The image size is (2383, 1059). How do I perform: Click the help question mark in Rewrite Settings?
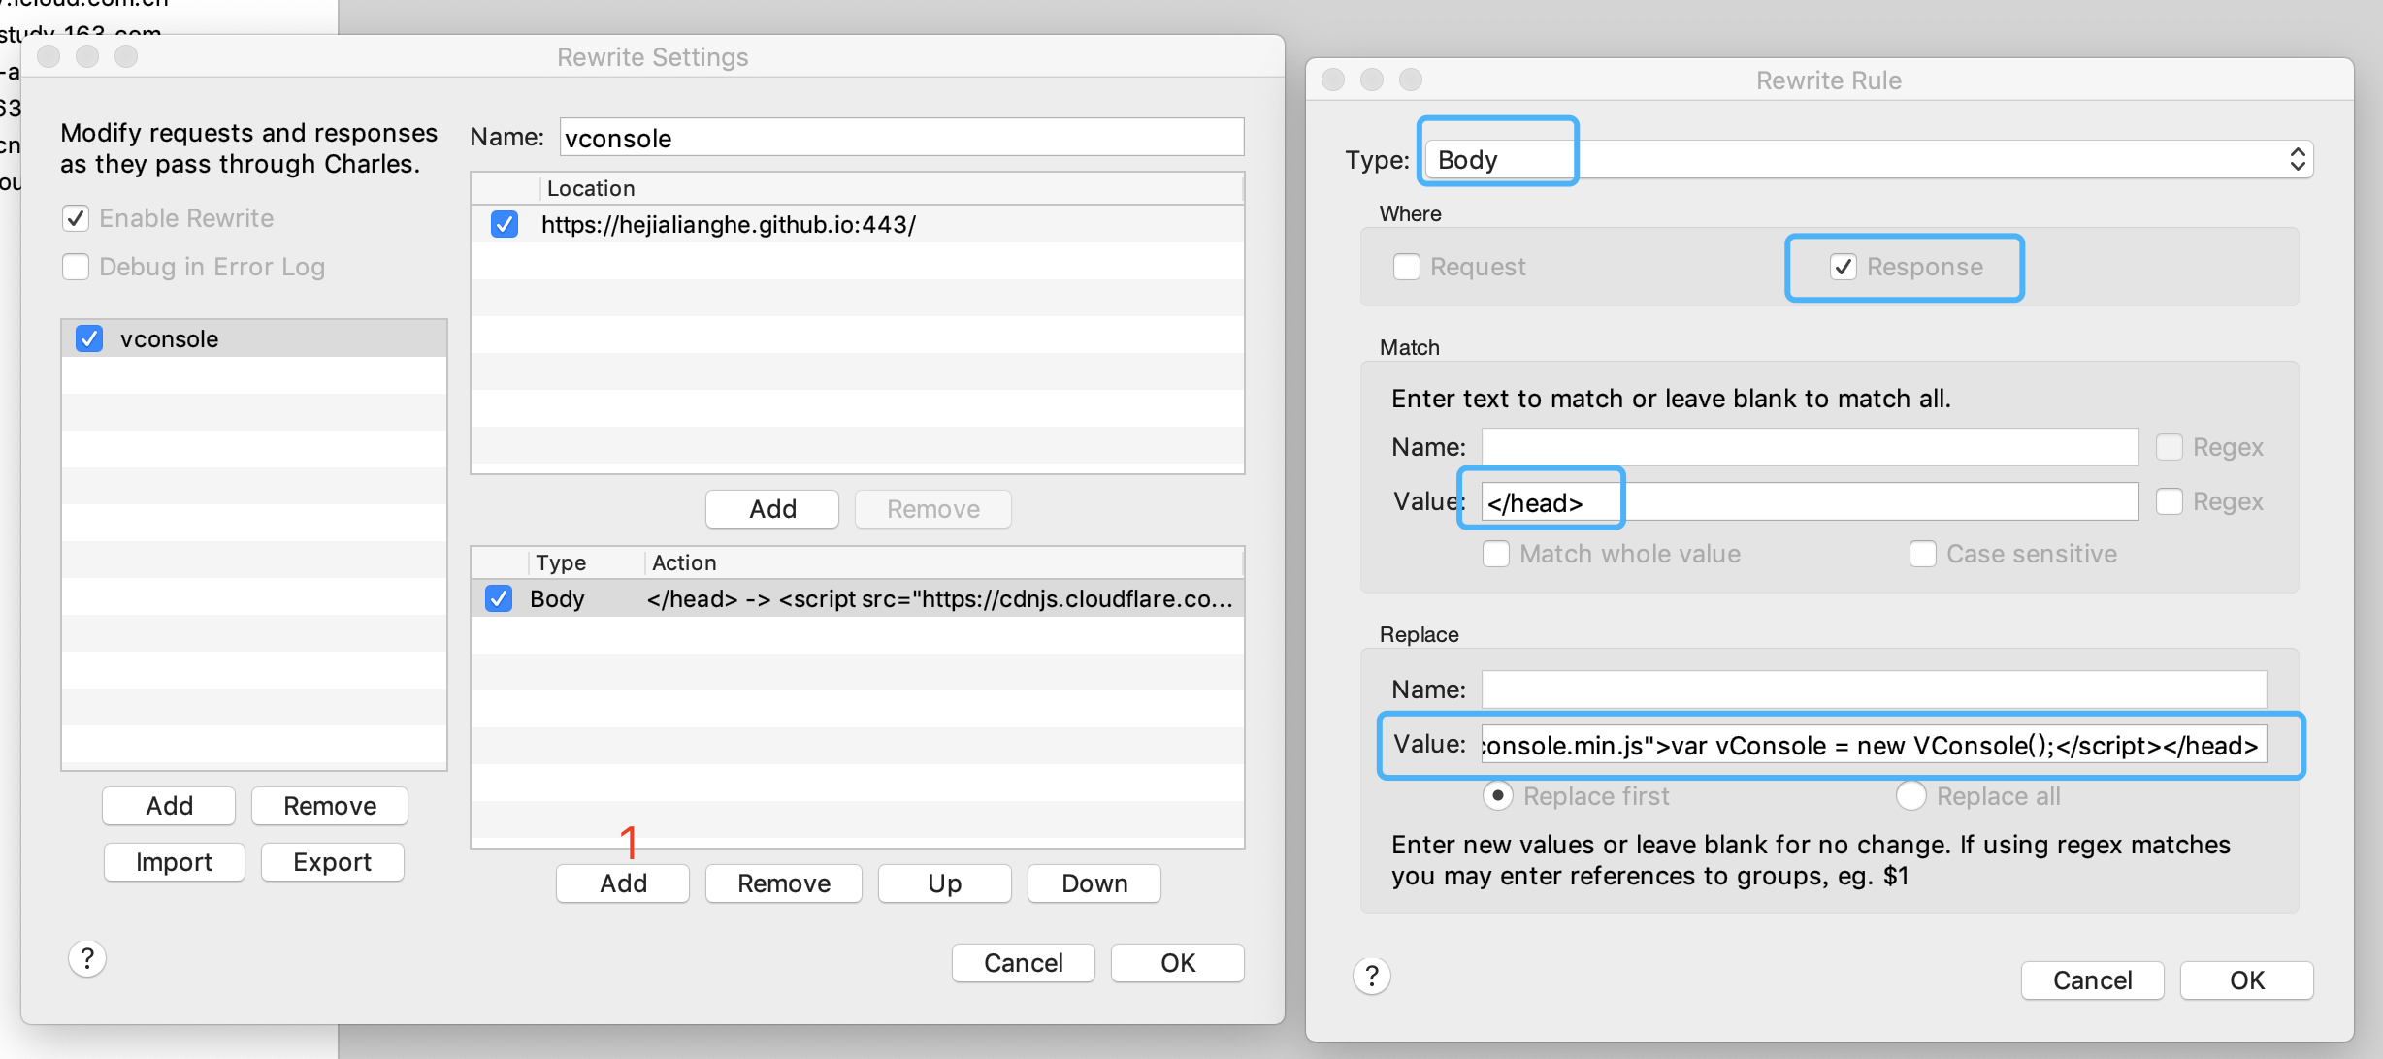point(87,959)
